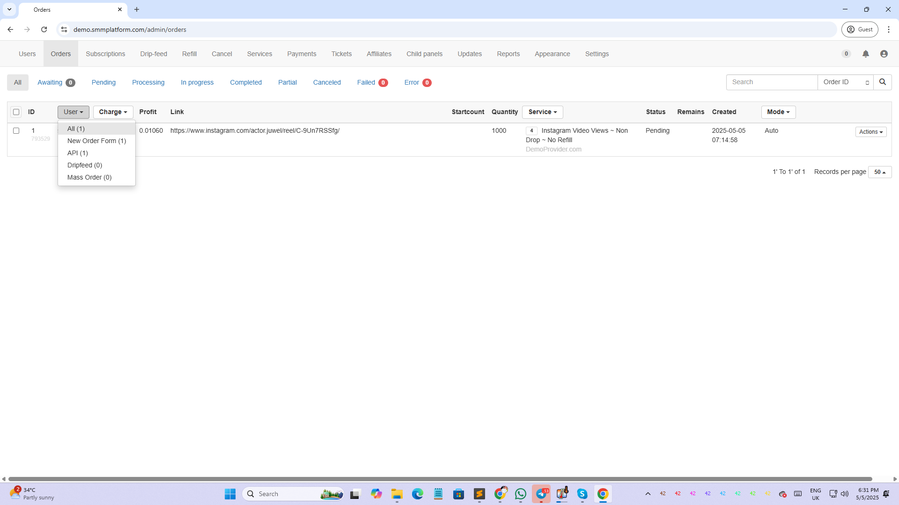Open a new browser tab
899x505 pixels.
[x=137, y=9]
